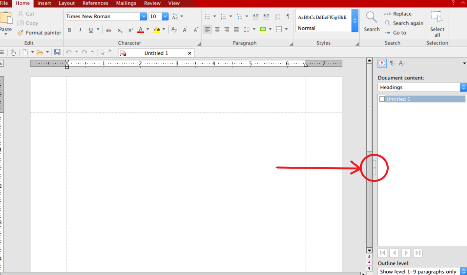
Task: Expand the Headings document content dropdown
Action: (x=463, y=87)
